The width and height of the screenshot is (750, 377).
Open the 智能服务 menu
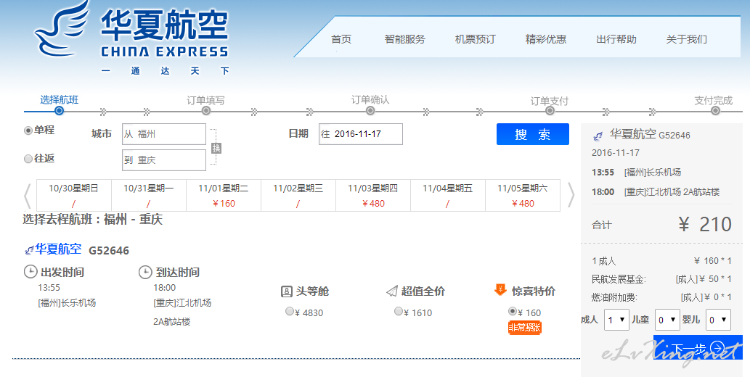point(404,39)
